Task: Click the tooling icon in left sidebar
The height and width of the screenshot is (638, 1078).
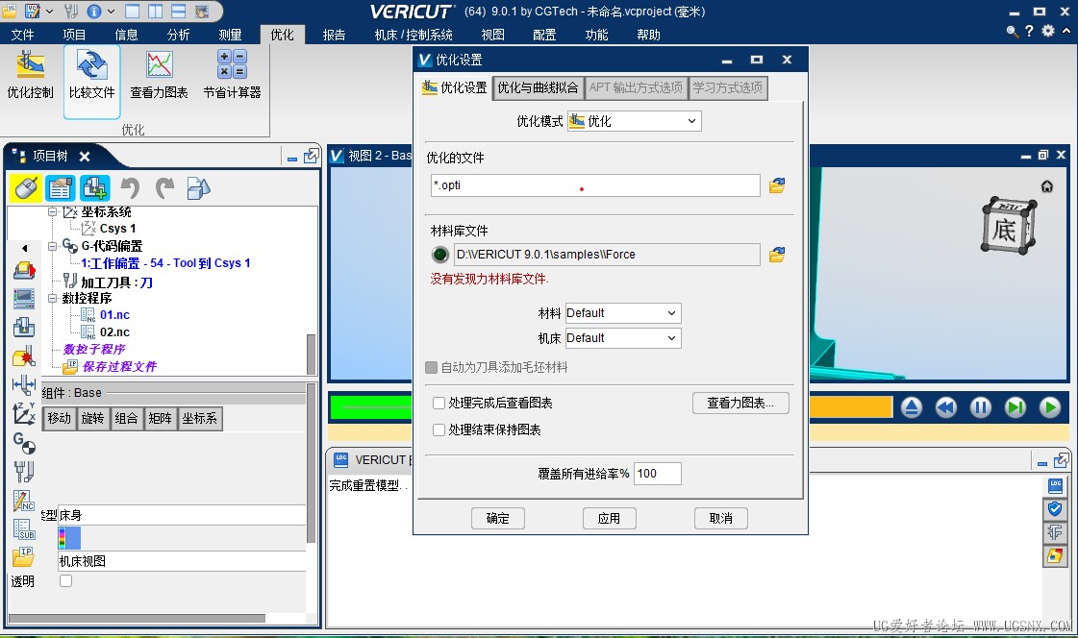Action: [x=24, y=472]
